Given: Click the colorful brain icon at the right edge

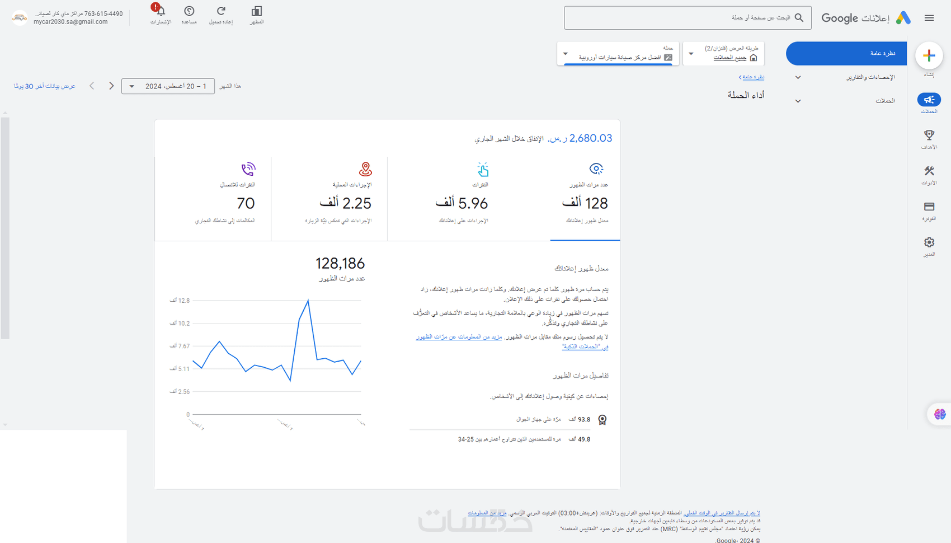Looking at the screenshot, I should tap(940, 414).
